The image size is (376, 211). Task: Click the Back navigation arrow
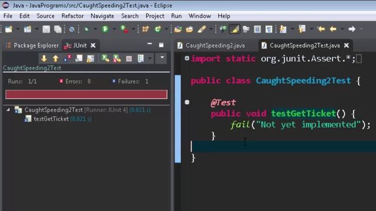tap(333, 29)
